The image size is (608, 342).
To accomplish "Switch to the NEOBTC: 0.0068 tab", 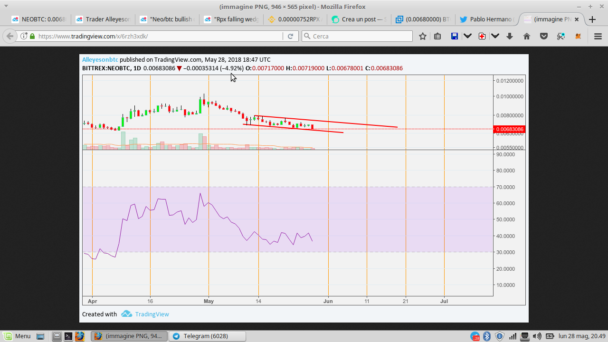I will 39,19.
